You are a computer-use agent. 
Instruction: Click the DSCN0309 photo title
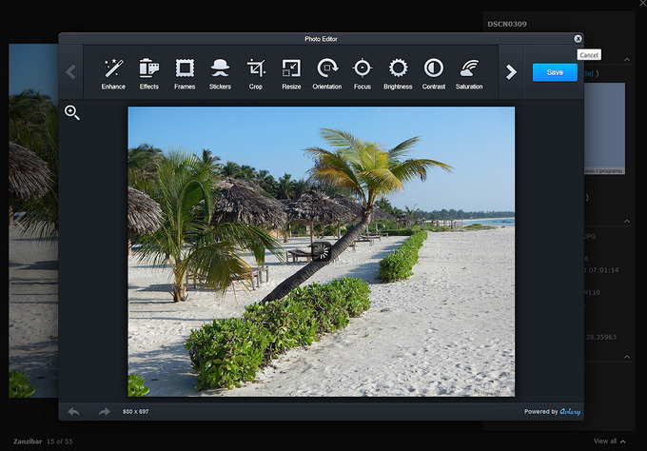[x=507, y=24]
